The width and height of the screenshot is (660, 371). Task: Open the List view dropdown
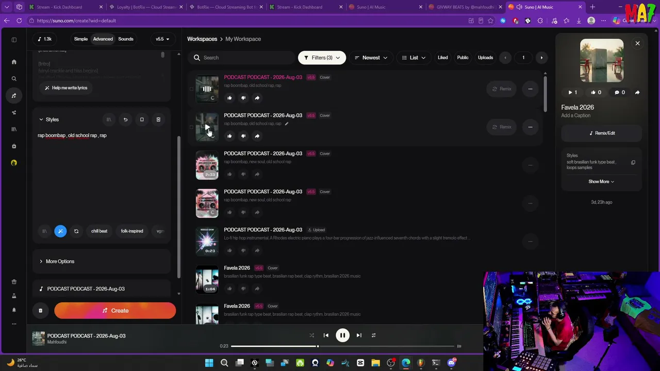[x=414, y=58]
